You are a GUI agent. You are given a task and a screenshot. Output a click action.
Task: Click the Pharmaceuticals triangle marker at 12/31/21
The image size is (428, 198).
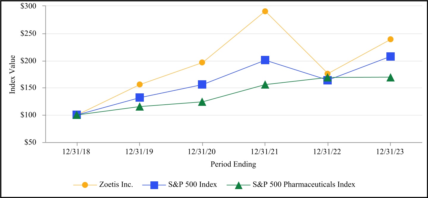(x=265, y=85)
